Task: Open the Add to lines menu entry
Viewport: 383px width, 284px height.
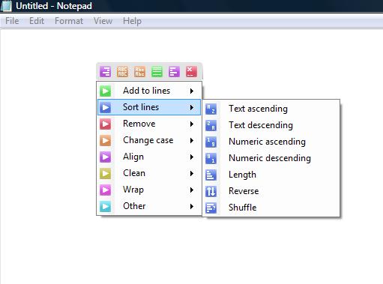Action: (149, 91)
